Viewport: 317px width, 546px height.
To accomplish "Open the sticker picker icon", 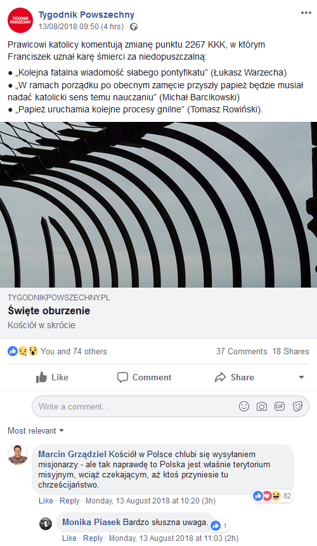I will click(297, 406).
